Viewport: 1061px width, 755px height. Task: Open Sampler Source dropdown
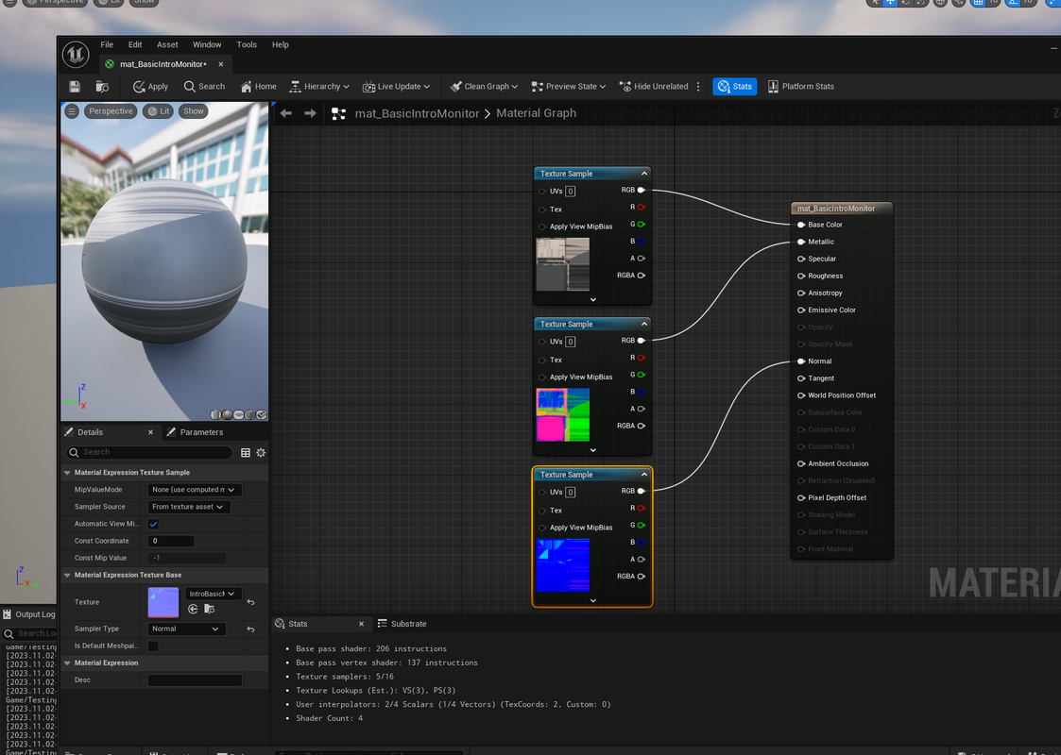tap(189, 507)
